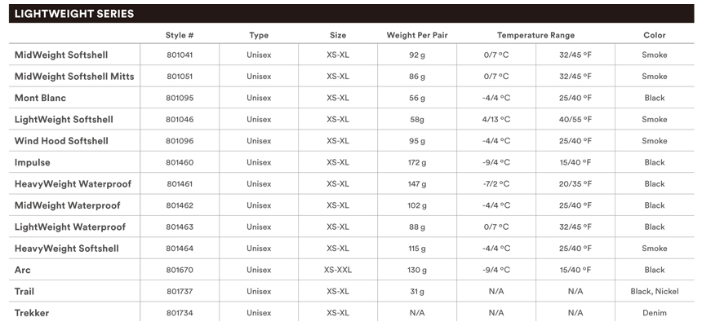Select the Wind Hood Softshell row label
The image size is (702, 326).
pos(61,141)
